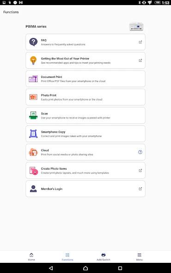The image size is (171, 273).
Task: Tap the Create Photo Items icon
Action: click(33, 171)
